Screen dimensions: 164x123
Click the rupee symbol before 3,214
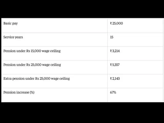[x=111, y=51]
